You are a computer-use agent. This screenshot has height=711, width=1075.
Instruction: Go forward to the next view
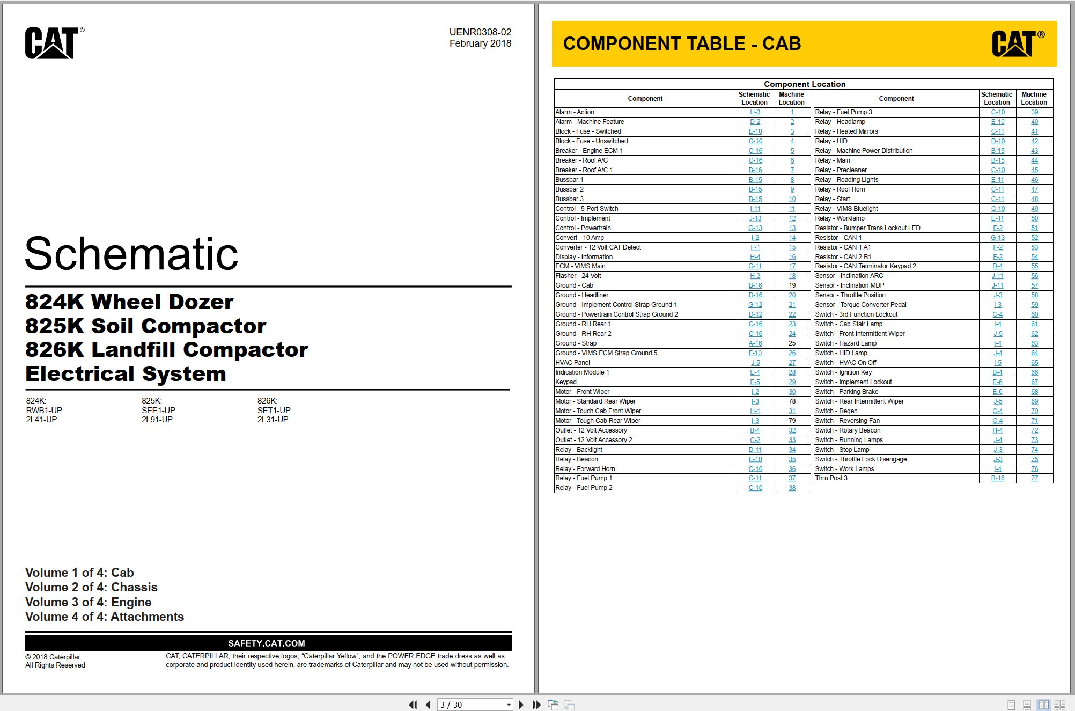569,705
